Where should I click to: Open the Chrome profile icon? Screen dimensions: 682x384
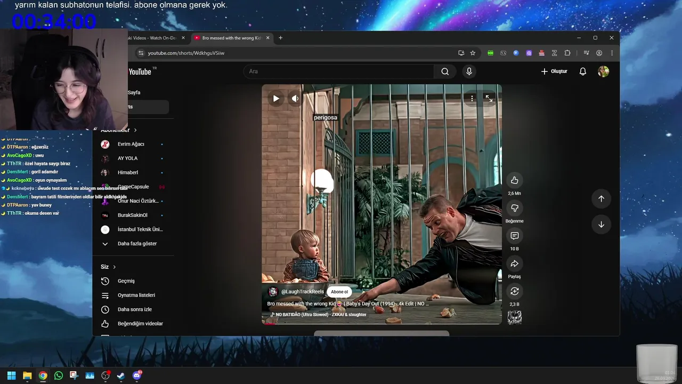point(599,53)
